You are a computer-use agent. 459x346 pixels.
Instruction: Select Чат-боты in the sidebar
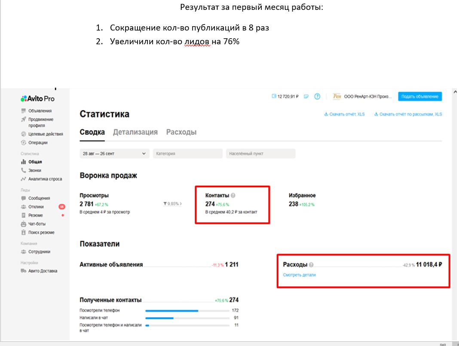click(x=34, y=224)
